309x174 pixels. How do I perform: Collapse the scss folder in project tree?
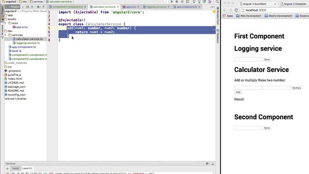click(x=6, y=23)
